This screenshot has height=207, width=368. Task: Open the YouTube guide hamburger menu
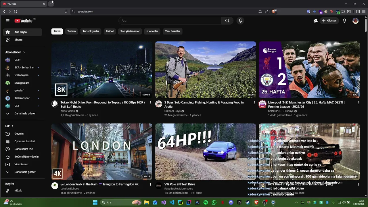(x=8, y=21)
